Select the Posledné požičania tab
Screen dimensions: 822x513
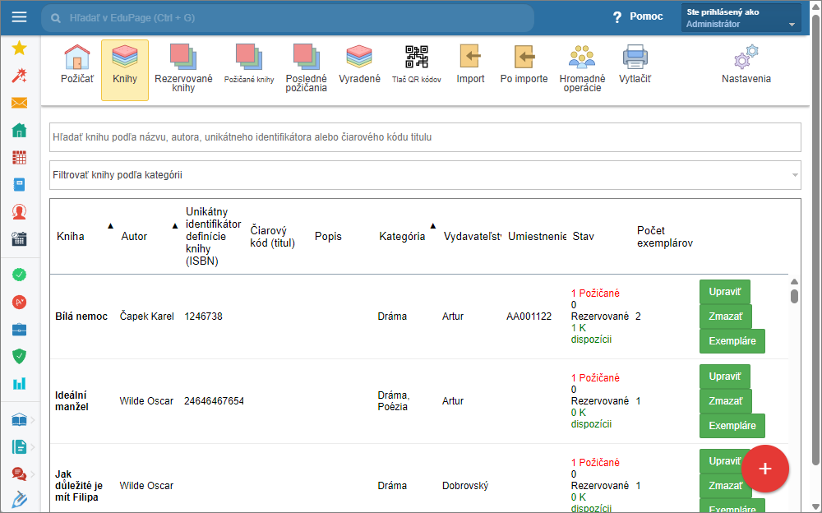coord(306,65)
